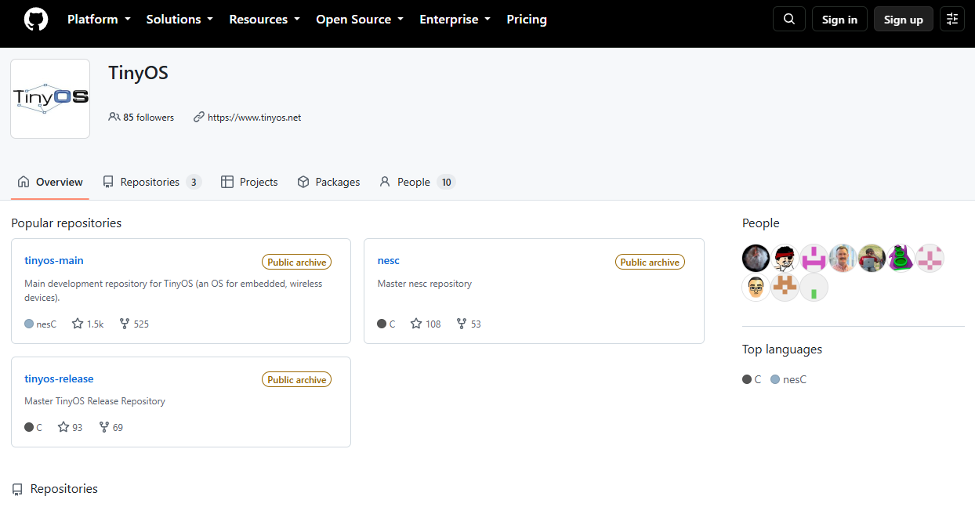Open member avatar of cartoon face with glasses
Screen dimensions: 975x507
[756, 288]
